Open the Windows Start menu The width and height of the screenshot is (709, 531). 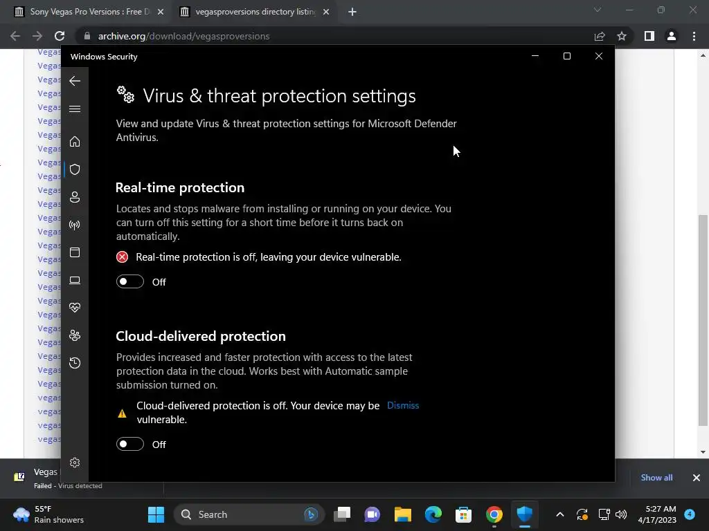[156, 514]
